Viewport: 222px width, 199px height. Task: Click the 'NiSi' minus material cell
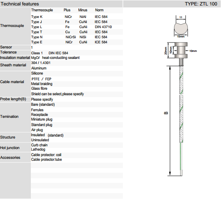point(83,37)
